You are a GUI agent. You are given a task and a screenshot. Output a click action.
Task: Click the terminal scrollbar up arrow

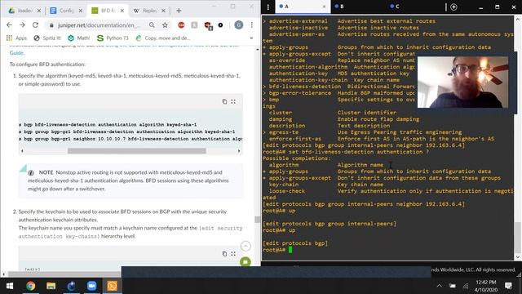[x=518, y=19]
